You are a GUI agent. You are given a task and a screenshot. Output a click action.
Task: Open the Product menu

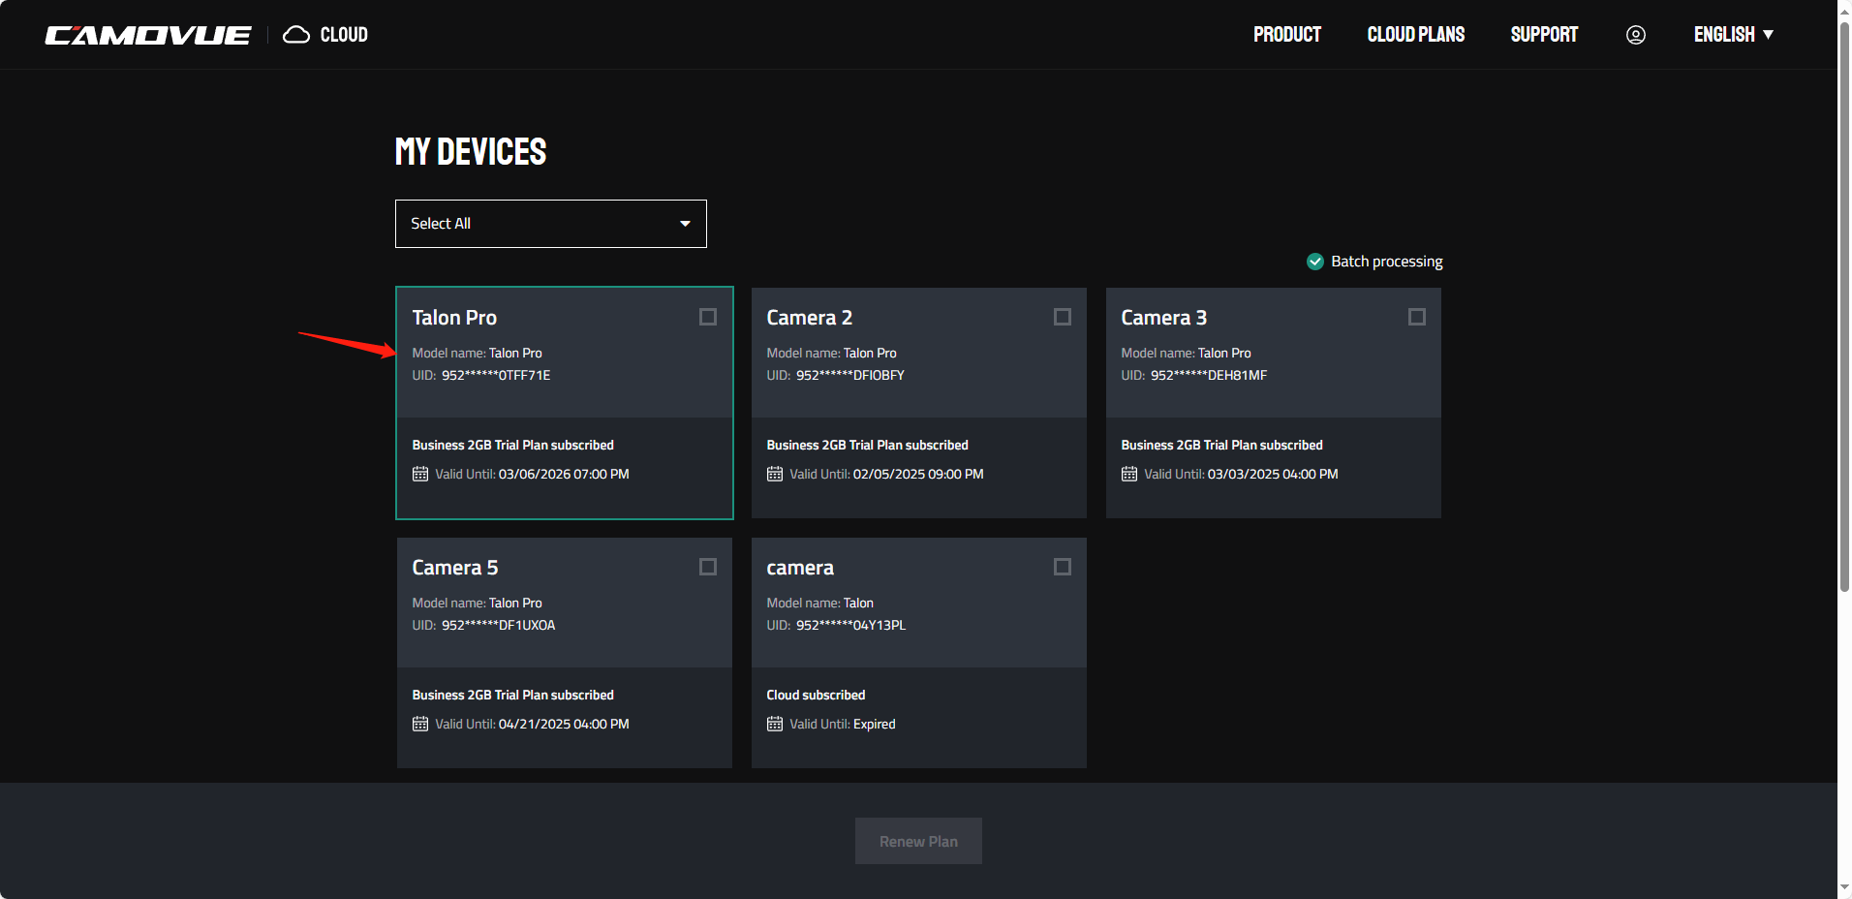pyautogui.click(x=1287, y=35)
